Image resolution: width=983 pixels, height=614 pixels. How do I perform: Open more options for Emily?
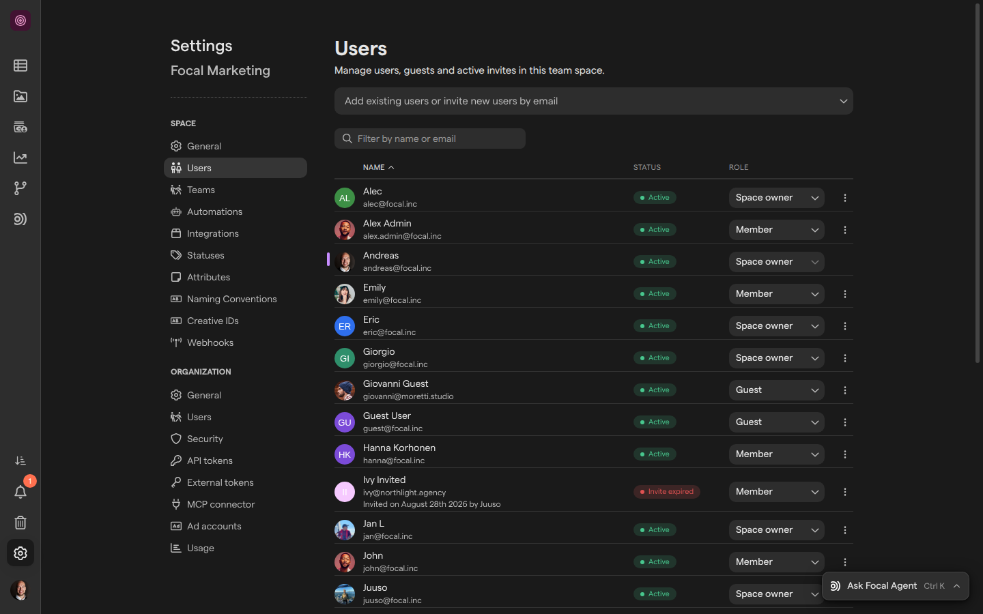(x=845, y=294)
